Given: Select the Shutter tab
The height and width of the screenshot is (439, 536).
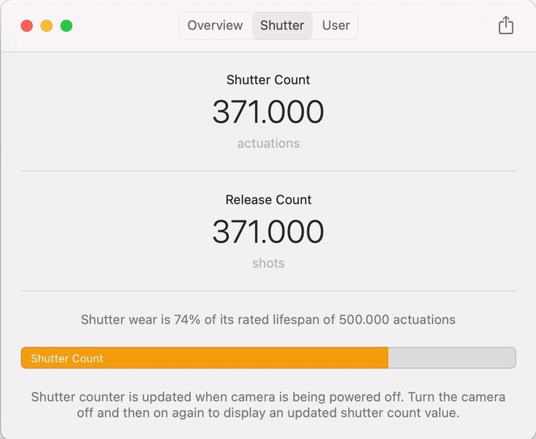Looking at the screenshot, I should tap(282, 26).
